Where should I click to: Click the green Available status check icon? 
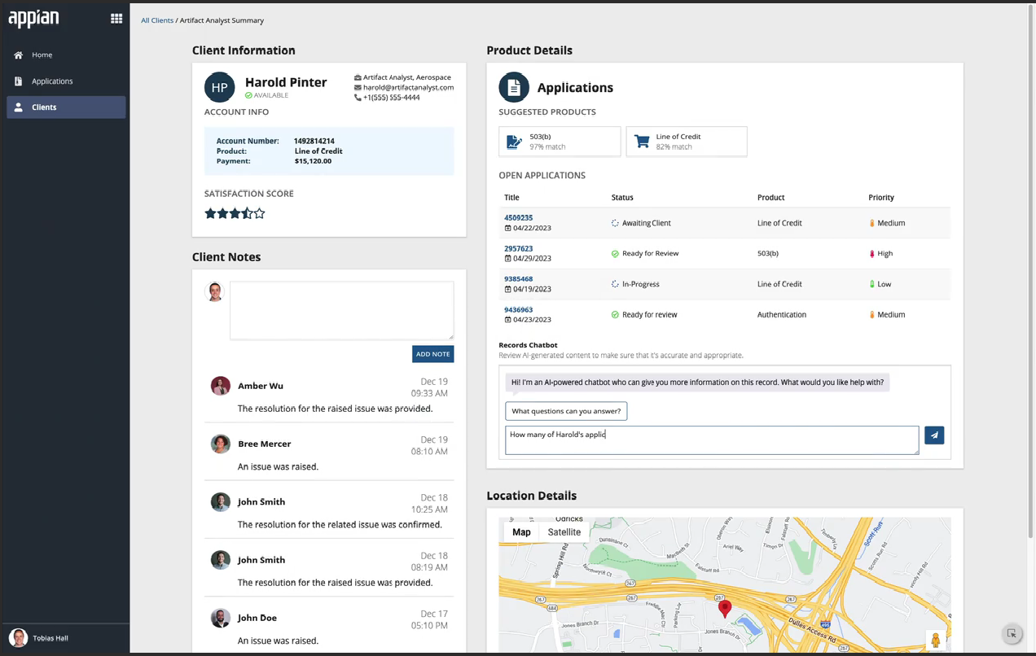click(248, 95)
